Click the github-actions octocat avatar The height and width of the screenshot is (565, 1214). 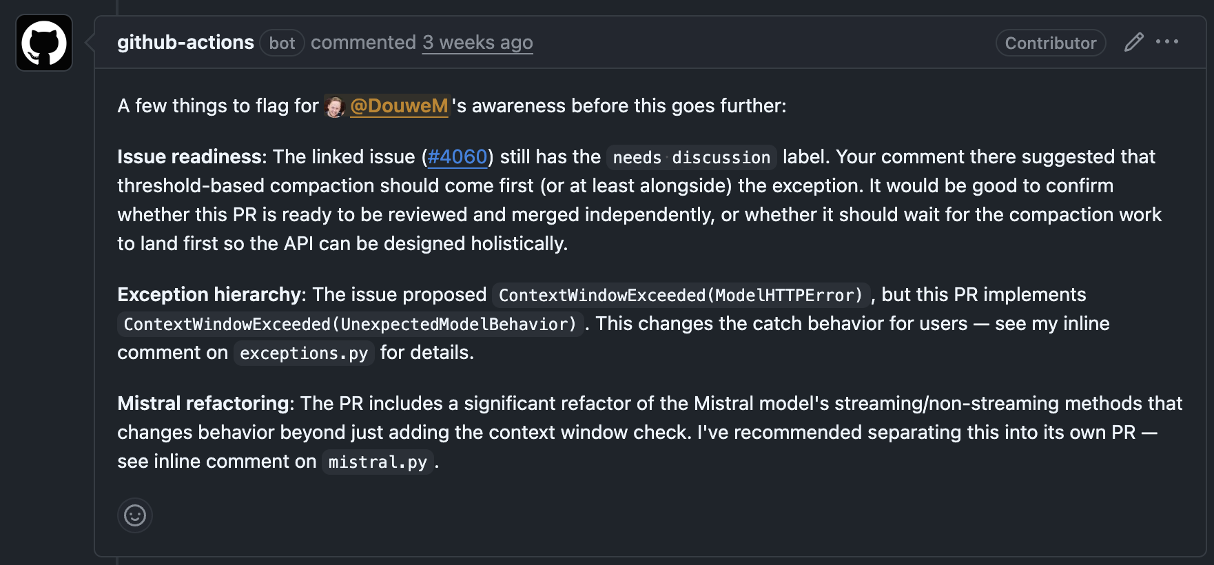point(43,43)
